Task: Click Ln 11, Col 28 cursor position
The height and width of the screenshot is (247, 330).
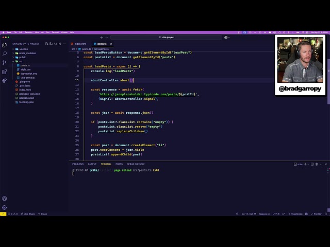Action: point(249,214)
